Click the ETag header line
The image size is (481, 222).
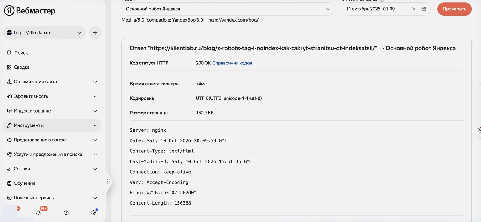[x=163, y=193]
